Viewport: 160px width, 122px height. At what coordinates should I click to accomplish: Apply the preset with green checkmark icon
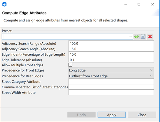pyautogui.click(x=137, y=37)
